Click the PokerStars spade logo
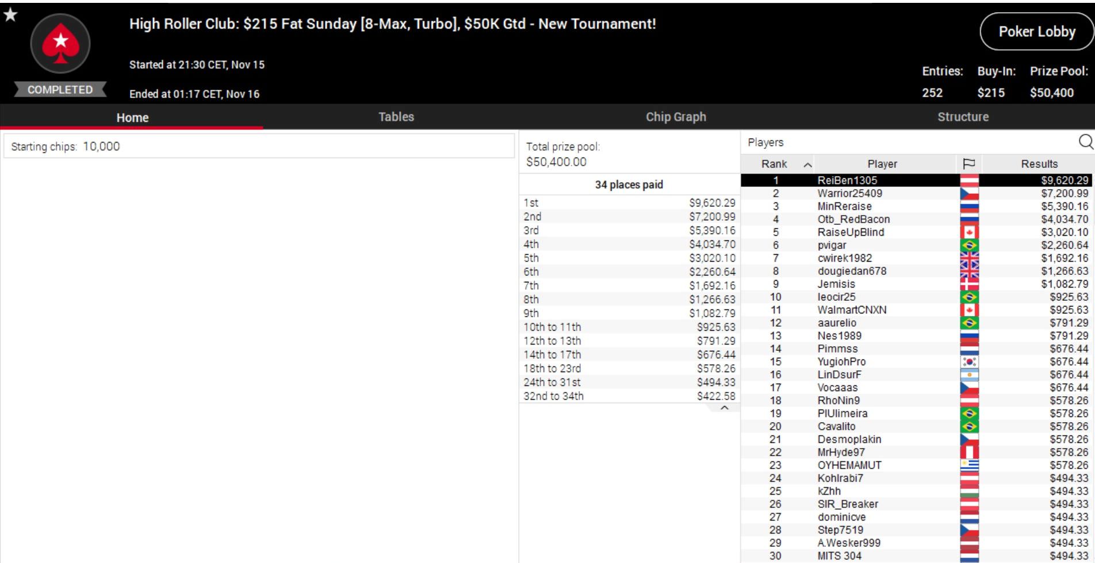The image size is (1095, 563). 60,44
